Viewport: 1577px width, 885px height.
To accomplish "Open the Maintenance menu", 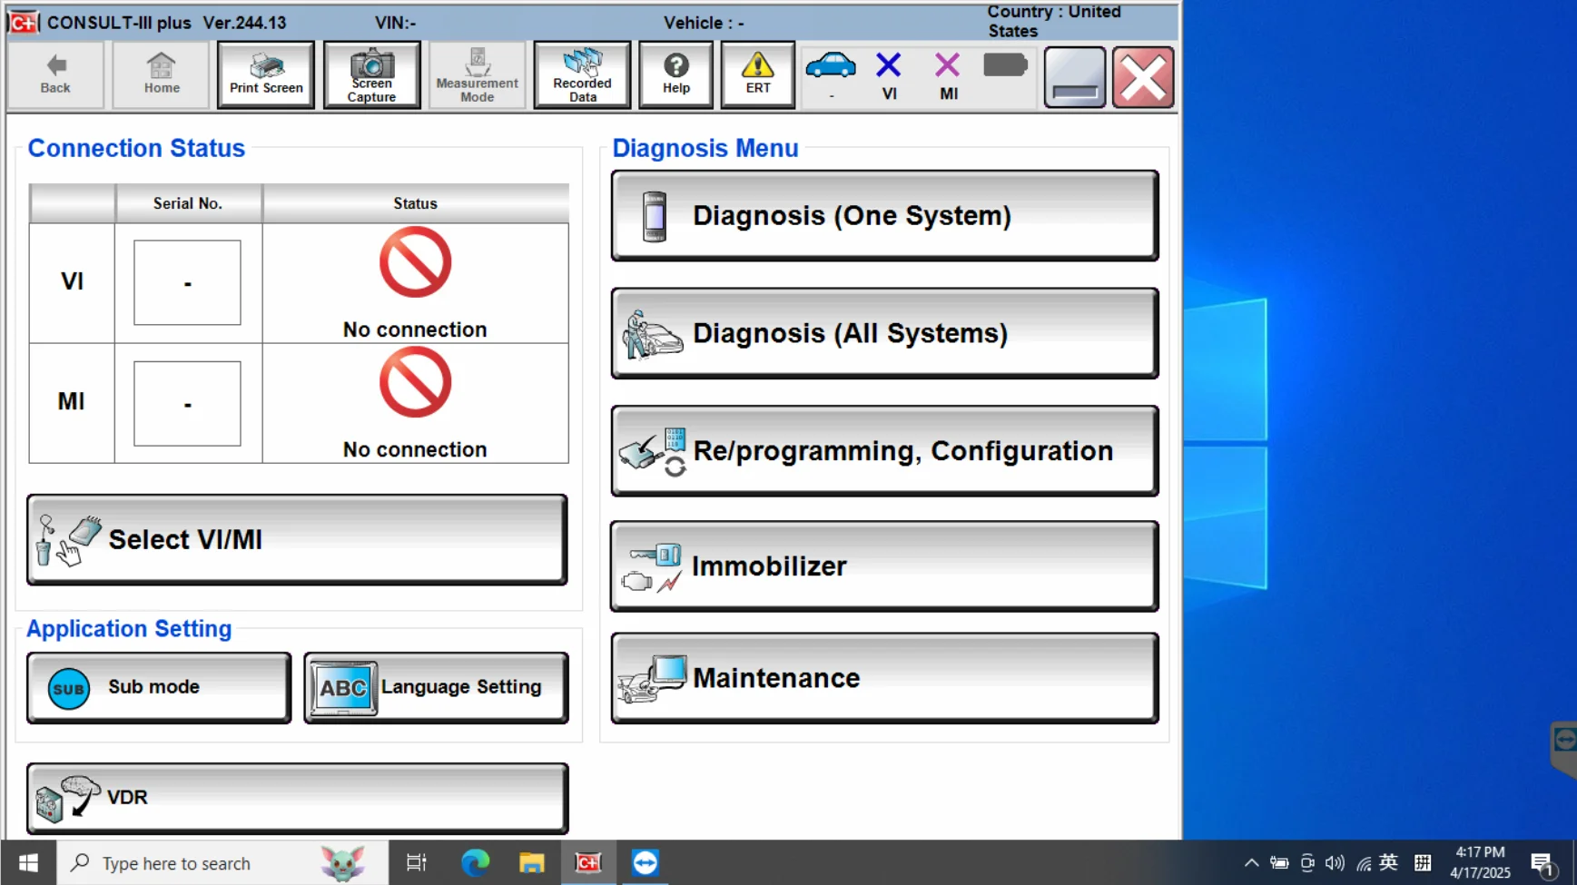I will tap(884, 678).
